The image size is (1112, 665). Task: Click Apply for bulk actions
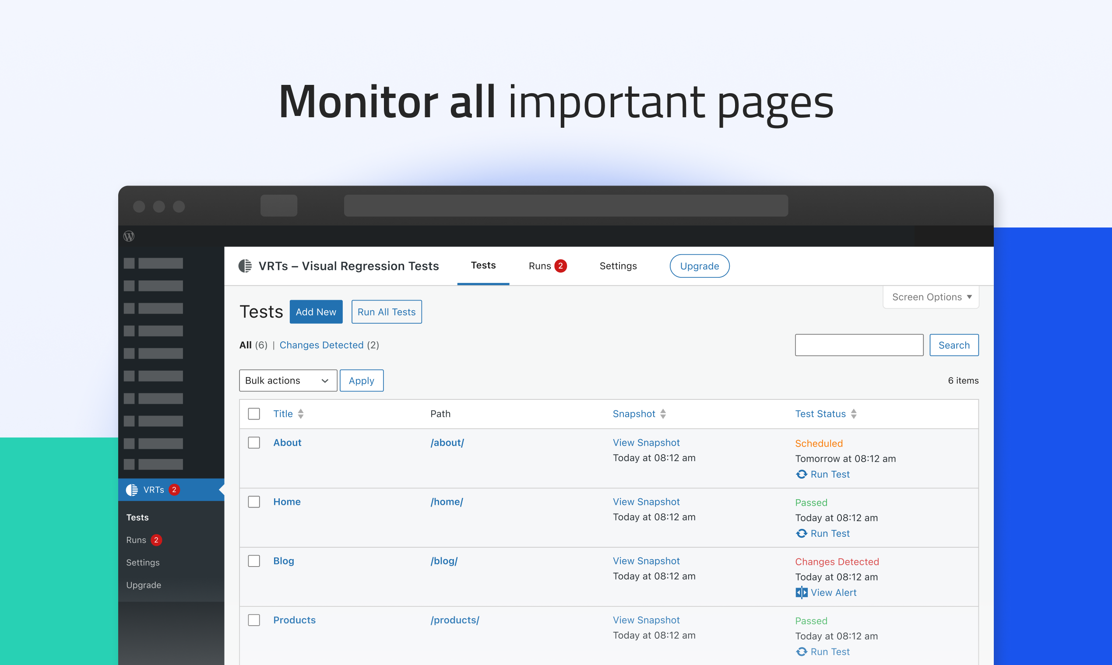click(x=362, y=381)
